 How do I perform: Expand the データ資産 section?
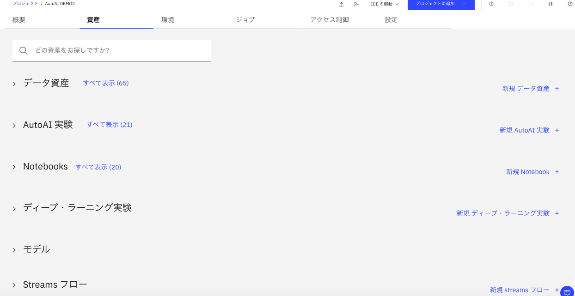[14, 84]
